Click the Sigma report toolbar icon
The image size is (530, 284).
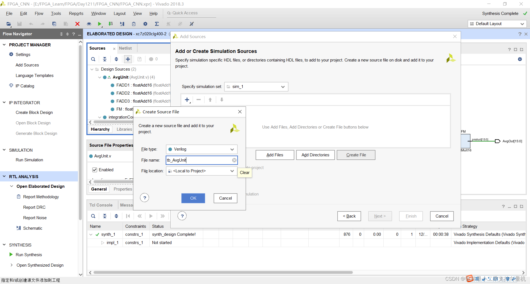click(x=157, y=24)
